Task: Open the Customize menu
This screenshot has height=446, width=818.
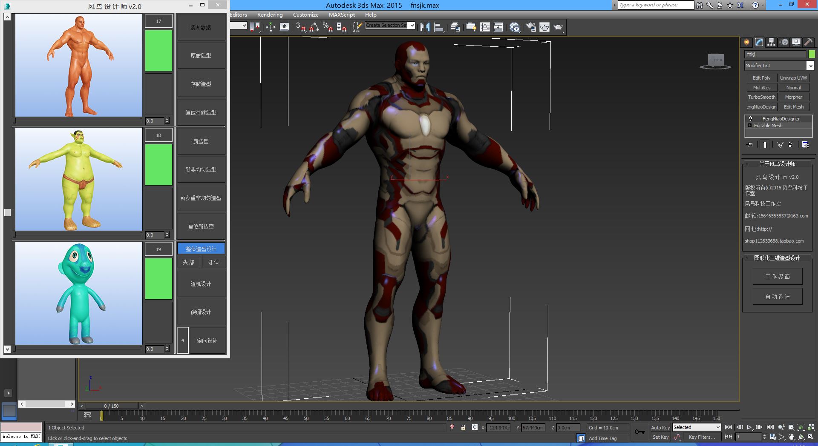Action: click(x=305, y=15)
